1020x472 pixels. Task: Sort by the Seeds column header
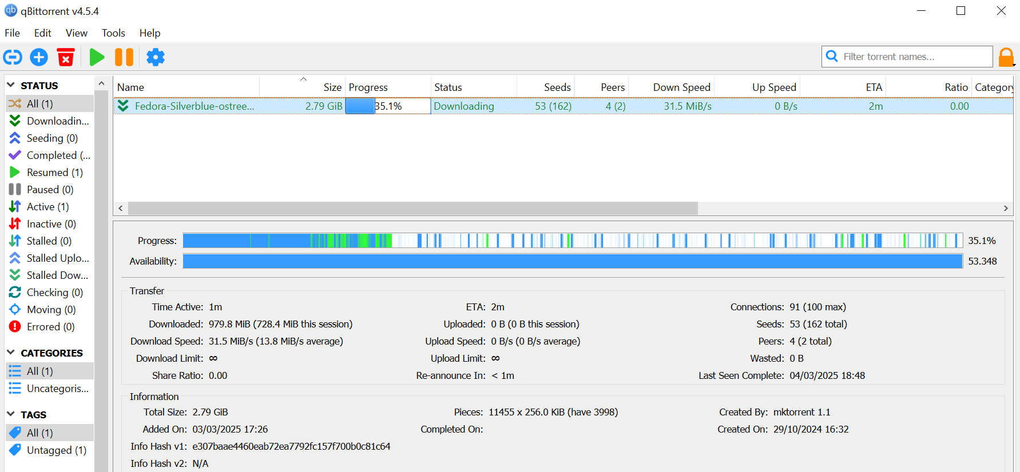[x=545, y=87]
